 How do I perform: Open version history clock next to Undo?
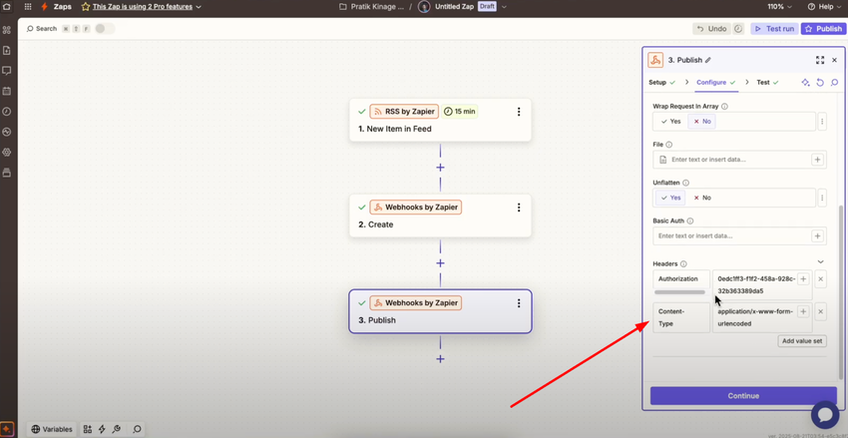coord(738,29)
